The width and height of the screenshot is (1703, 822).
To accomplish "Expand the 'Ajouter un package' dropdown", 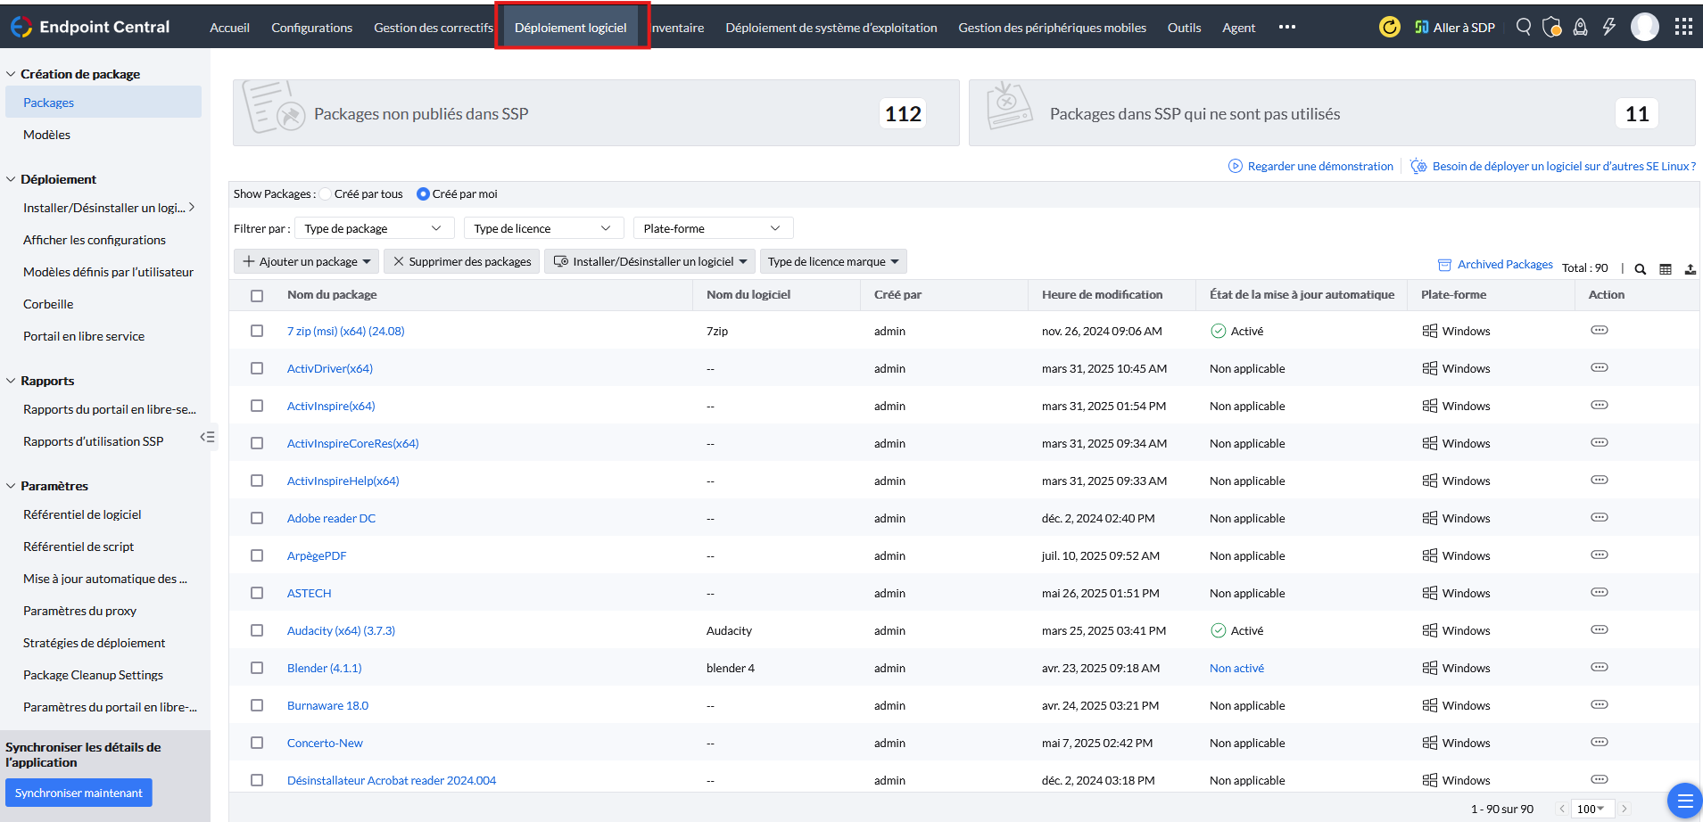I will [307, 261].
